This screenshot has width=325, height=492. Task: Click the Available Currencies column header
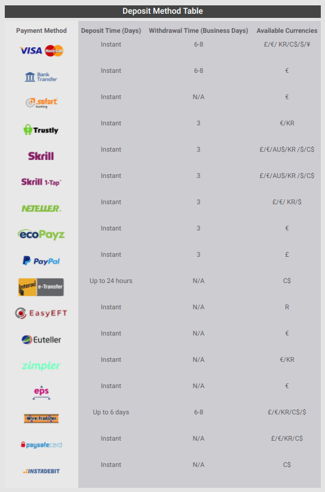click(x=287, y=31)
